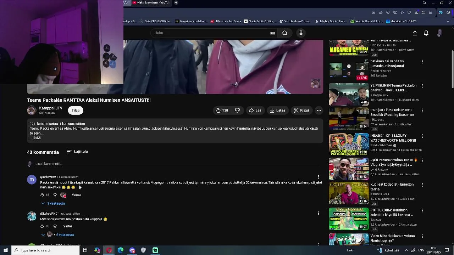Open options menu for @LeksaRNC comment
The height and width of the screenshot is (255, 454).
point(318,214)
